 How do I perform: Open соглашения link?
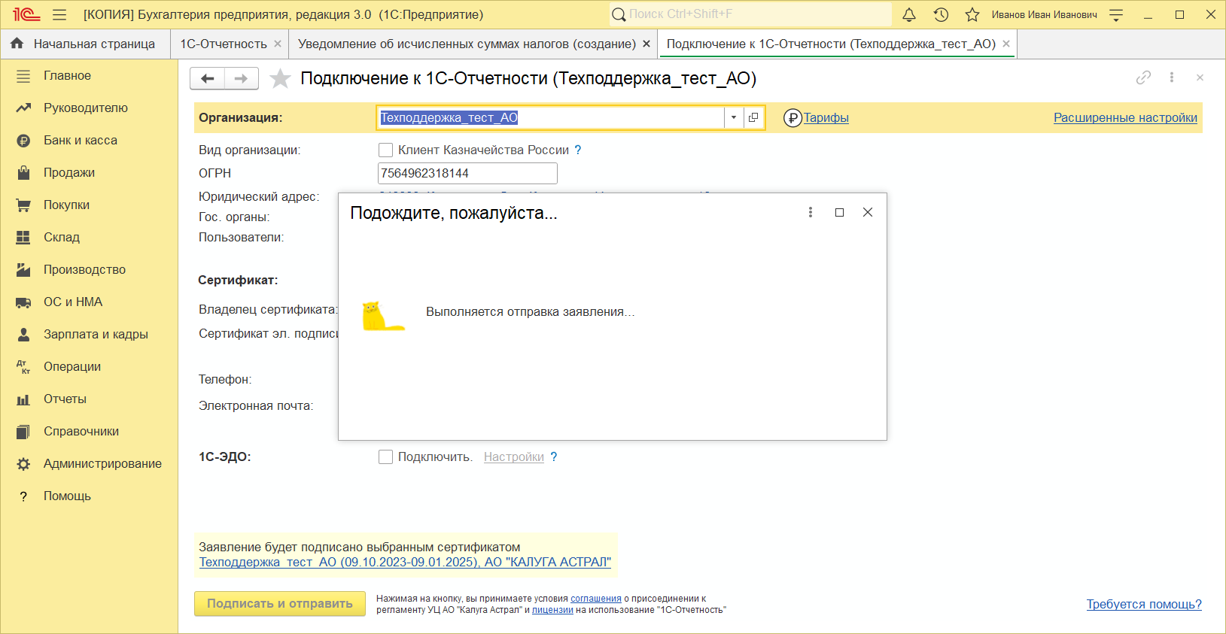pos(596,599)
